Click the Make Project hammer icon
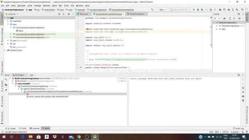 pyautogui.click(x=152, y=10)
